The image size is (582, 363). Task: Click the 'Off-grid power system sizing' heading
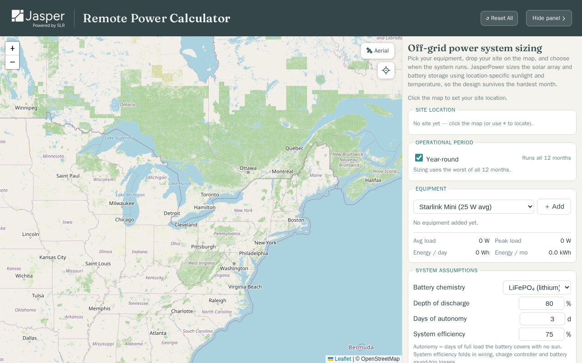click(475, 48)
